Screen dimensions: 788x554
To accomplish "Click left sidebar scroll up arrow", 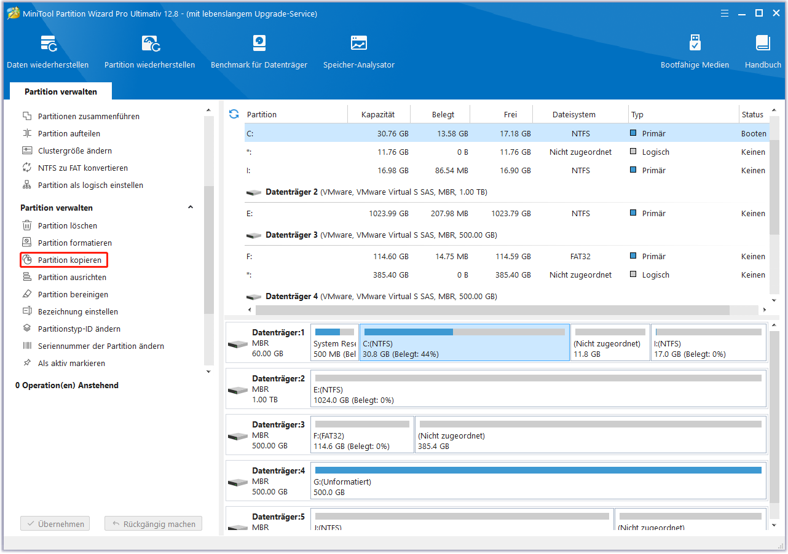I will (208, 109).
